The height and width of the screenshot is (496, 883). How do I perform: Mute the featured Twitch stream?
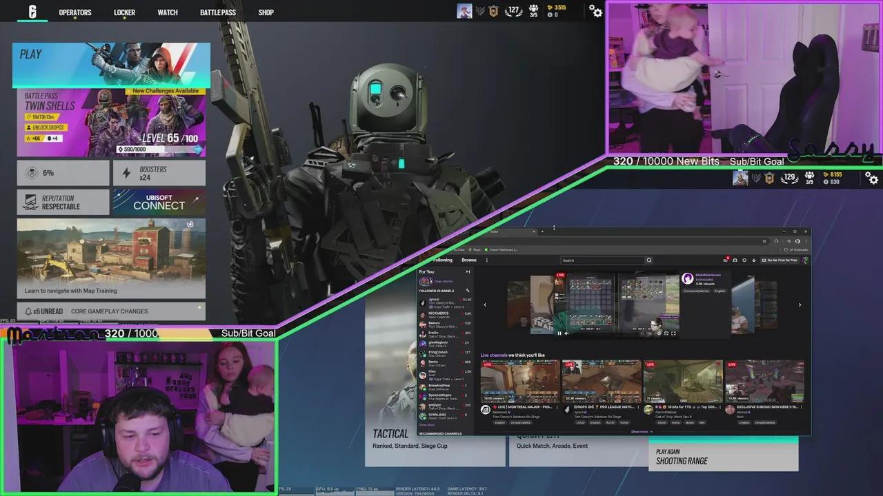(566, 333)
